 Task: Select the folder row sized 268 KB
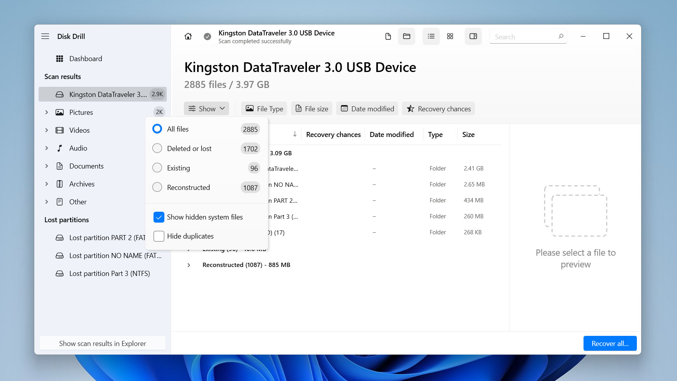(385, 232)
